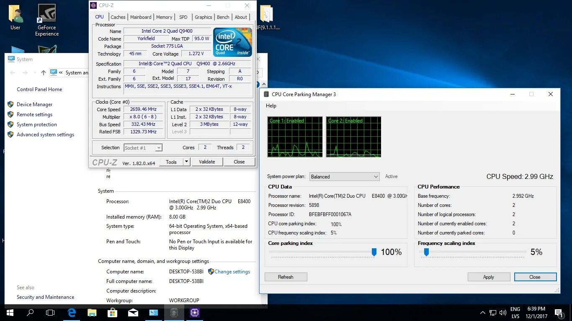The width and height of the screenshot is (572, 321).
Task: Open GeForce Experience desktop shortcut
Action: [47, 20]
